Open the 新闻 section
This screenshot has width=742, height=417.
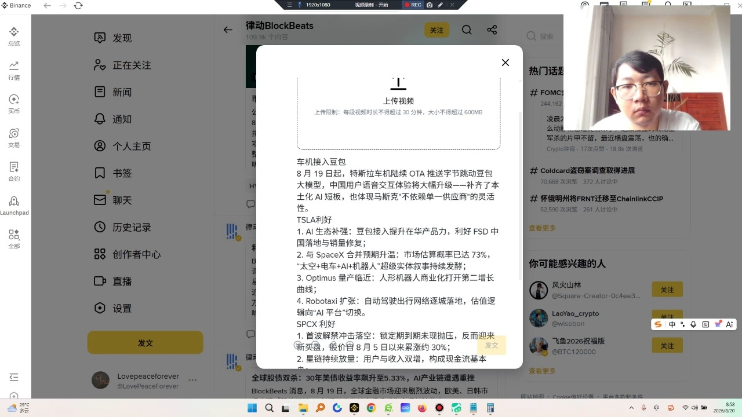coord(113,92)
